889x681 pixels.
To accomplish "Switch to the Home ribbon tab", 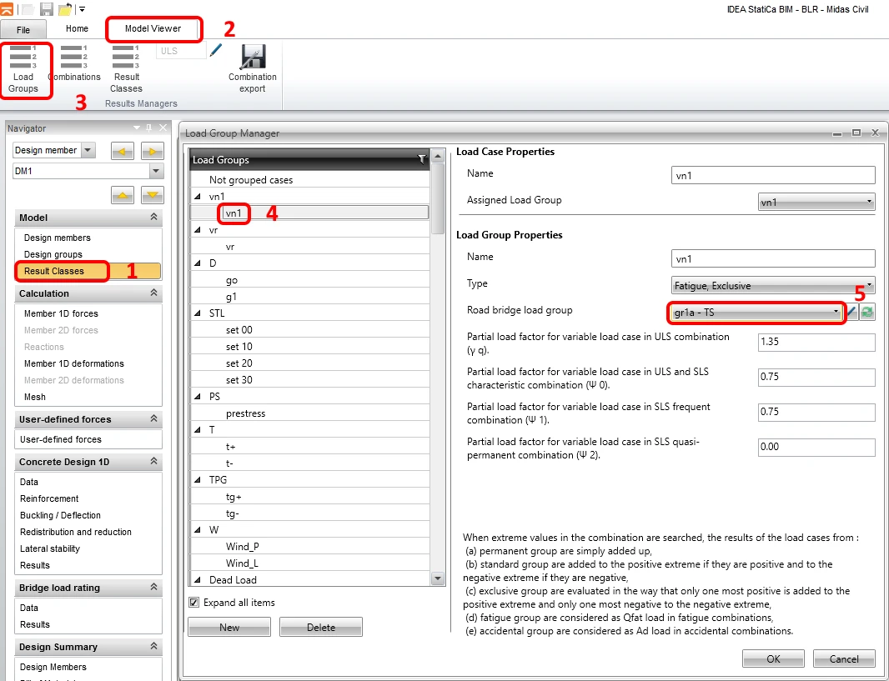I will [77, 28].
